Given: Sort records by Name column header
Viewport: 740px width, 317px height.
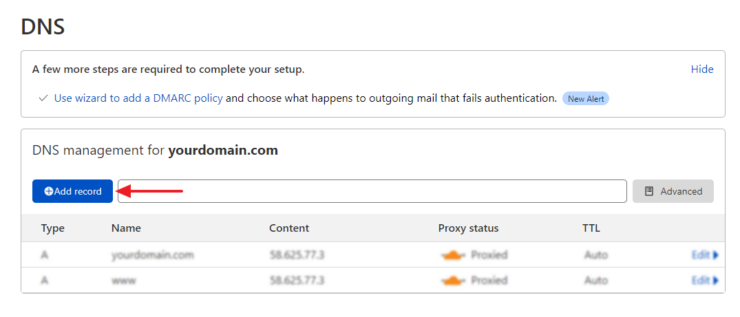Looking at the screenshot, I should tap(126, 228).
